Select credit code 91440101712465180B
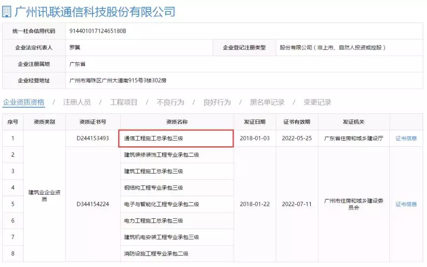 click(x=98, y=31)
